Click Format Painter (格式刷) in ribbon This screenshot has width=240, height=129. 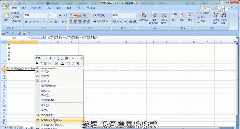coord(16,21)
